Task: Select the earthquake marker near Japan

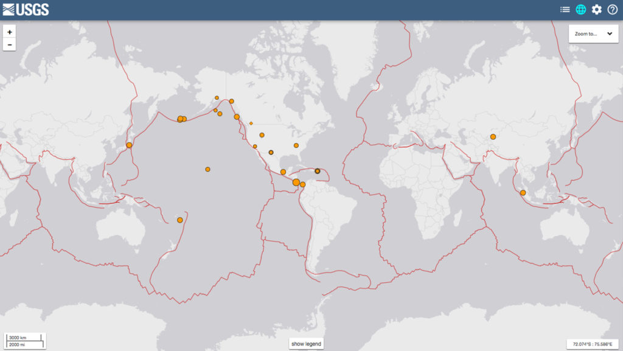Action: click(129, 145)
